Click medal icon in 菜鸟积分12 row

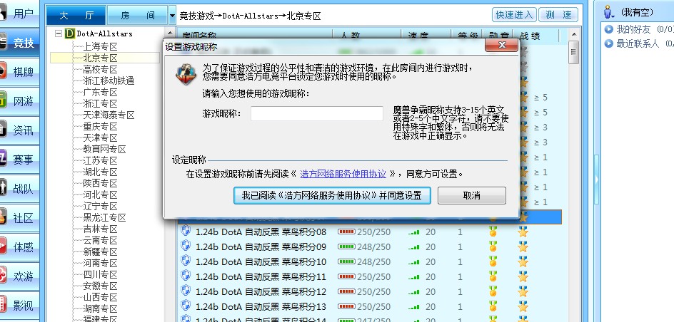coord(493,291)
